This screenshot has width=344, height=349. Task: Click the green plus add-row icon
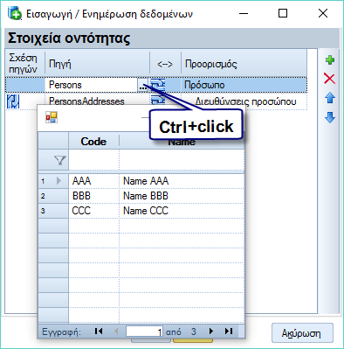330,60
